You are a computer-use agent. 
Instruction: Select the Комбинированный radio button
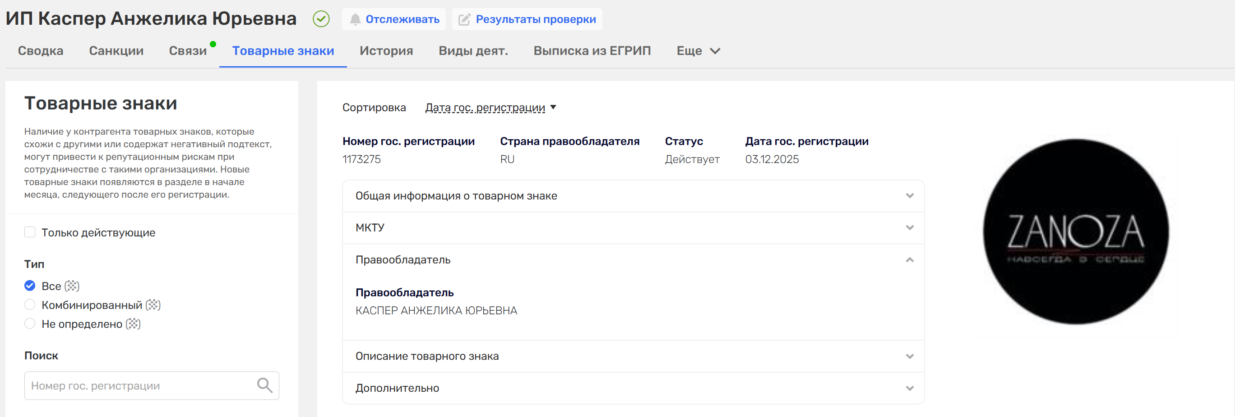pos(30,305)
